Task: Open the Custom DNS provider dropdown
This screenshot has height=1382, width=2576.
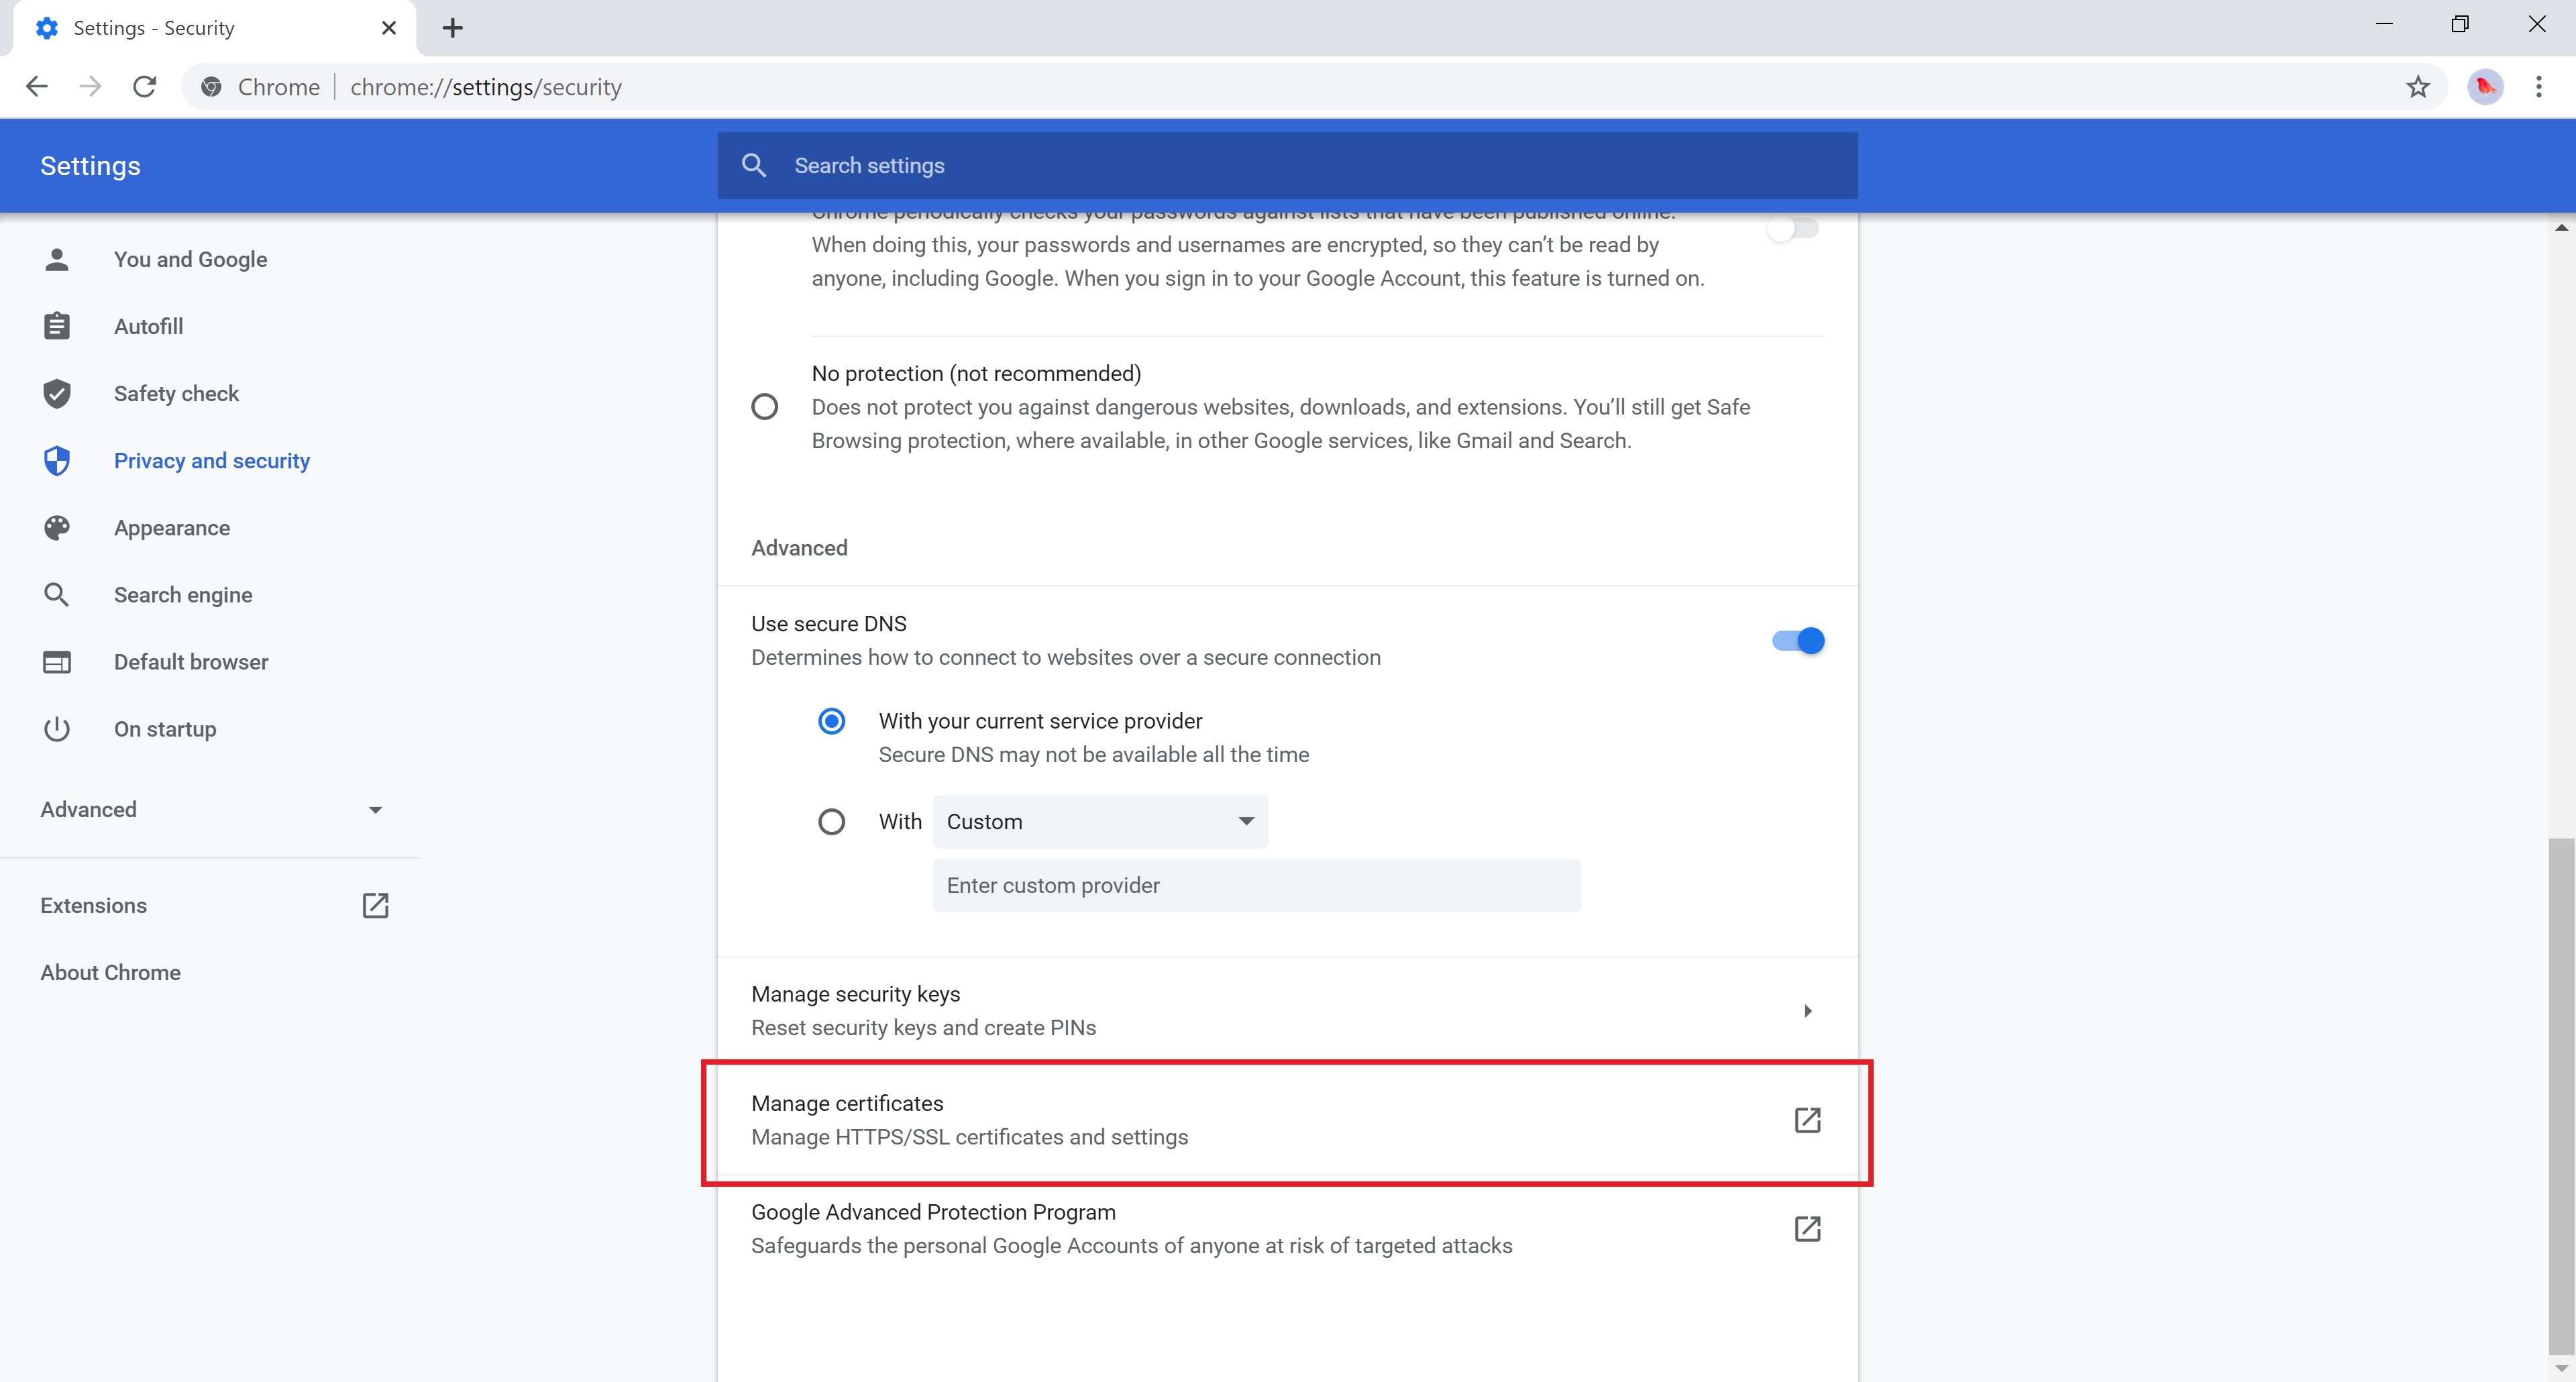Action: click(x=1100, y=822)
